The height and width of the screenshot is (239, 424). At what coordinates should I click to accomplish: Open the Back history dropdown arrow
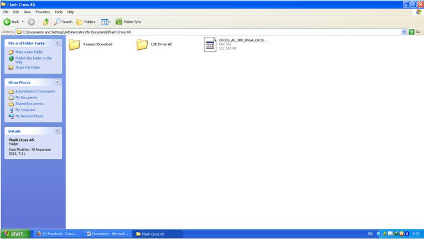coord(23,22)
